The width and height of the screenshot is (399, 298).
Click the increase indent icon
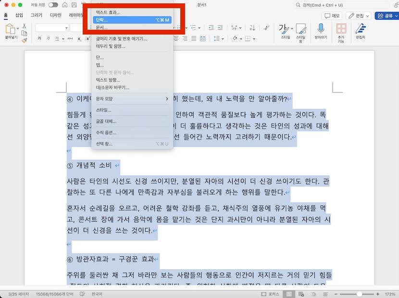pos(220,27)
